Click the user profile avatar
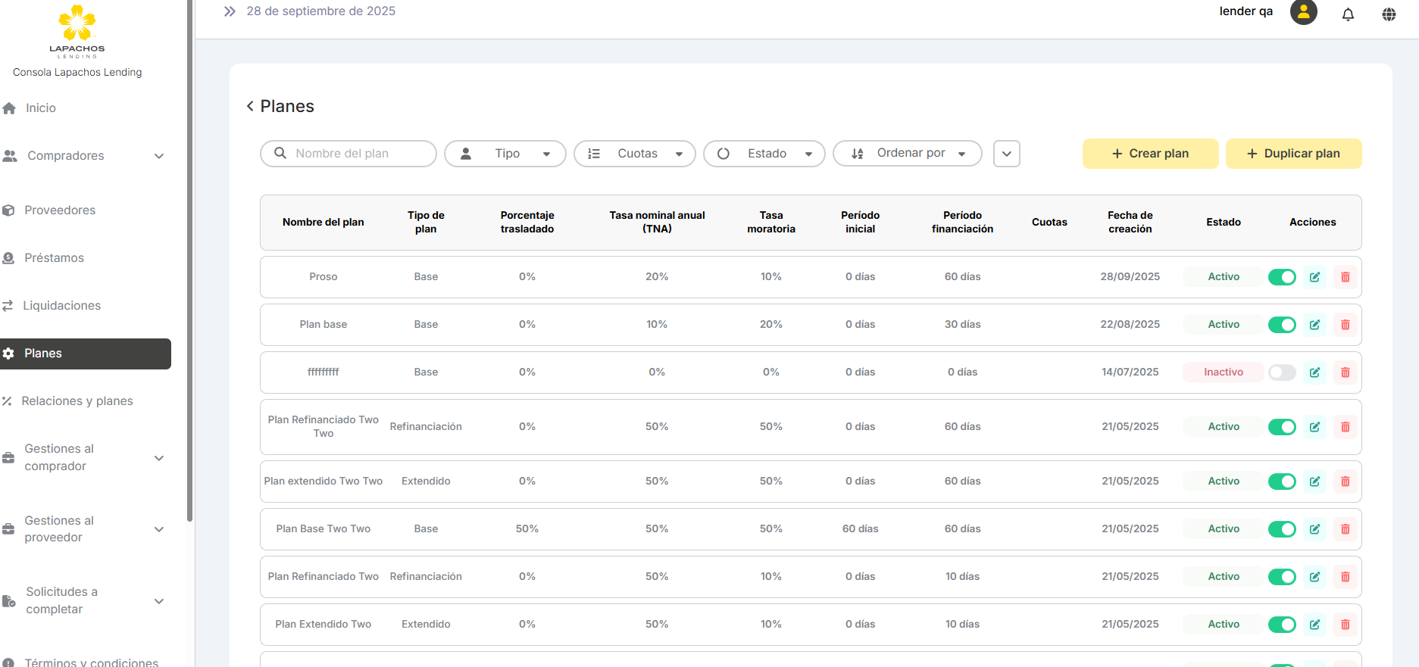 [x=1303, y=12]
